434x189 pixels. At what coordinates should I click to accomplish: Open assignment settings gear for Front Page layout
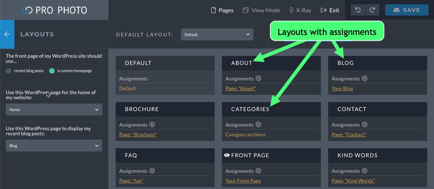tap(258, 171)
